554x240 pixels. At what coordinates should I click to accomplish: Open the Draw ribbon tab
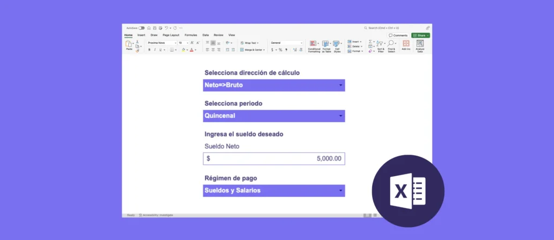point(154,35)
